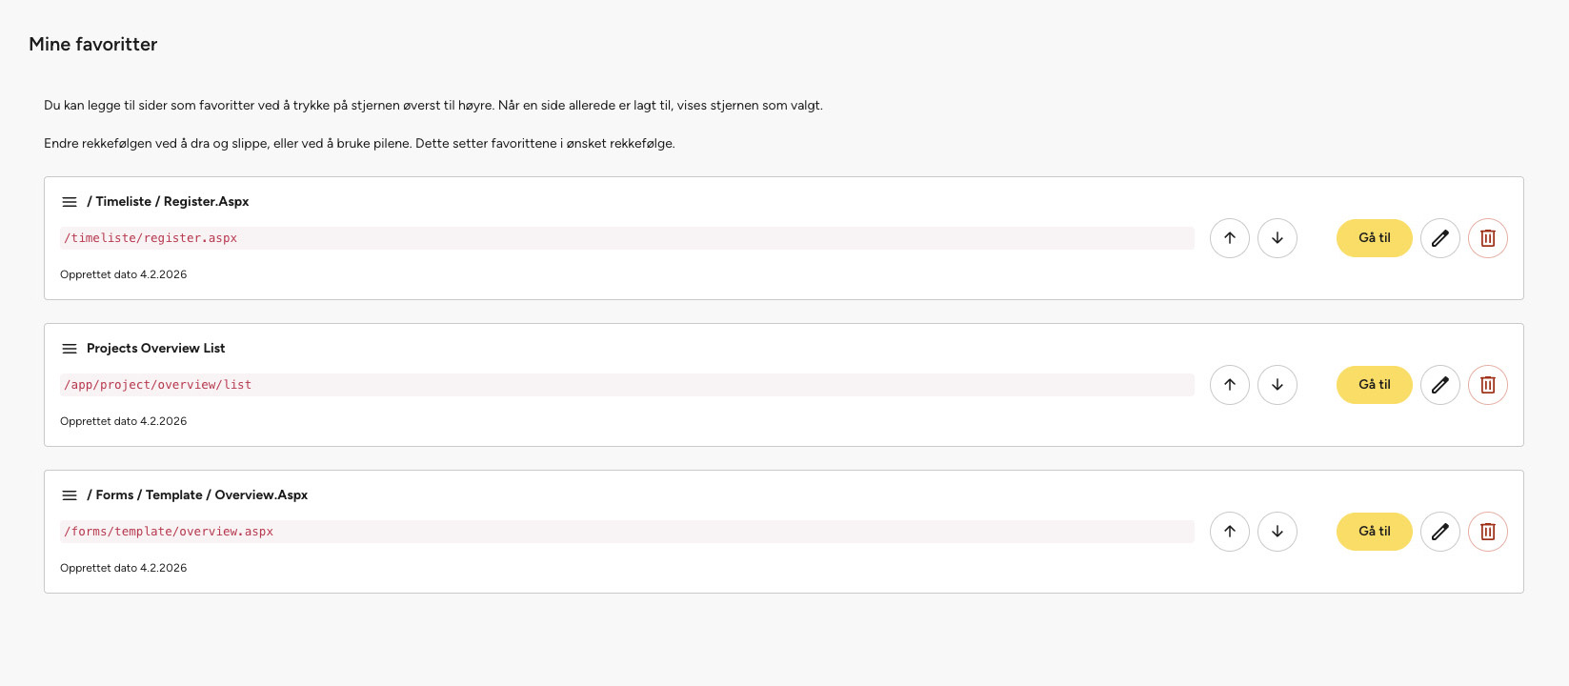Move Projects Overview List down
This screenshot has height=686, width=1569.
click(1277, 385)
